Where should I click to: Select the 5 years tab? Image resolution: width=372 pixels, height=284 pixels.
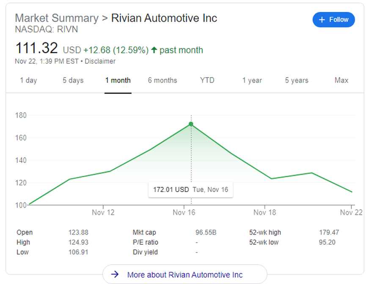pos(297,80)
